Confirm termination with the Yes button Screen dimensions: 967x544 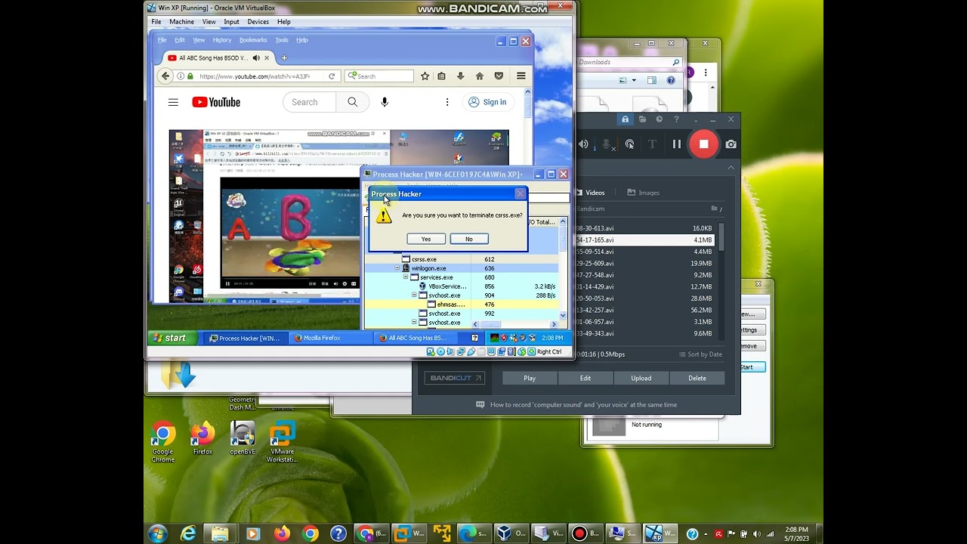pos(426,239)
